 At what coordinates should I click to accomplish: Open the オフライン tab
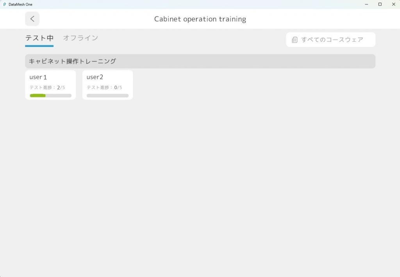(80, 38)
